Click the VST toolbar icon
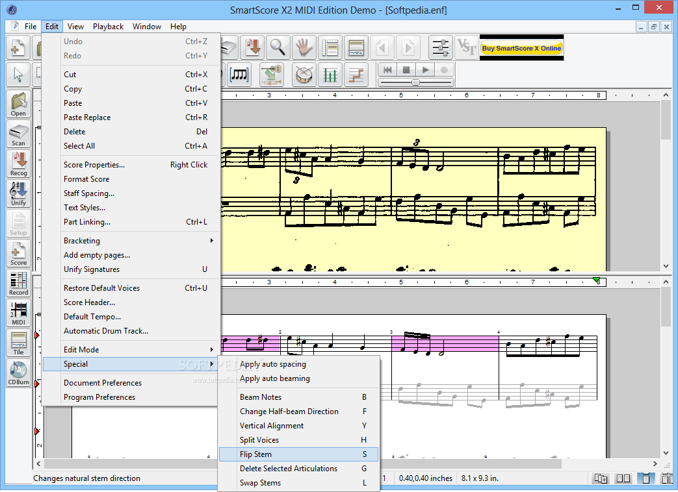The image size is (678, 492). tap(466, 47)
